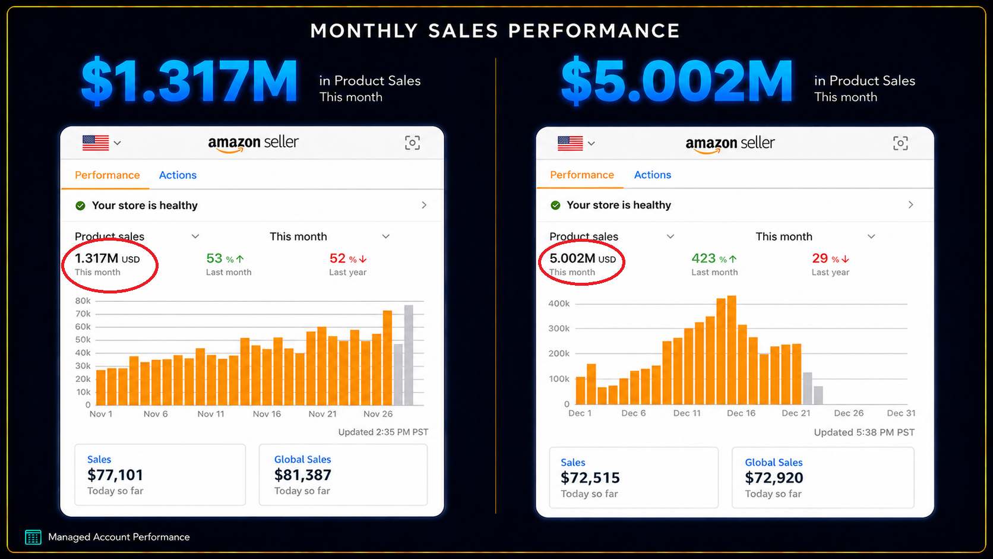
Task: Select Performance tab in right panel
Action: 582,175
